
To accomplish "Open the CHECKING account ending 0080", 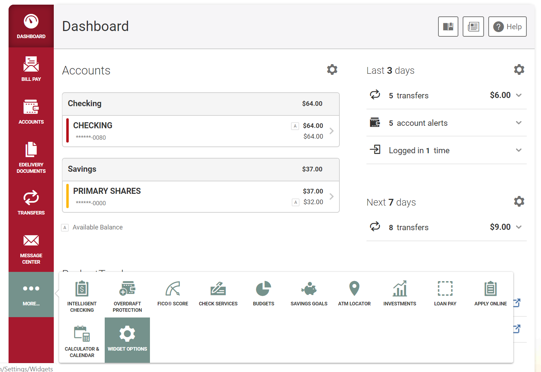I will click(201, 131).
